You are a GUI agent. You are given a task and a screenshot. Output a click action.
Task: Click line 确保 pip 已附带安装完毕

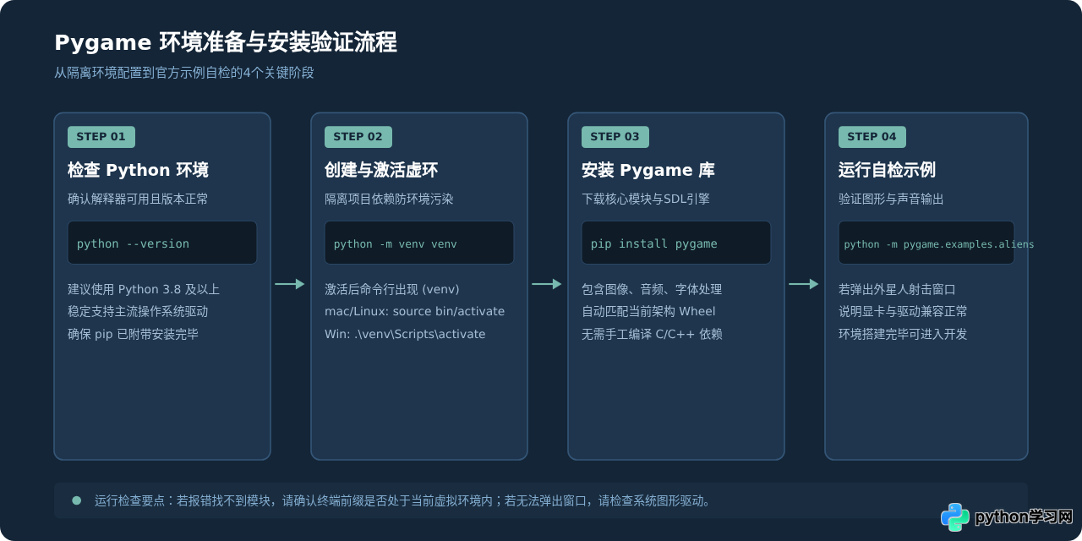133,334
